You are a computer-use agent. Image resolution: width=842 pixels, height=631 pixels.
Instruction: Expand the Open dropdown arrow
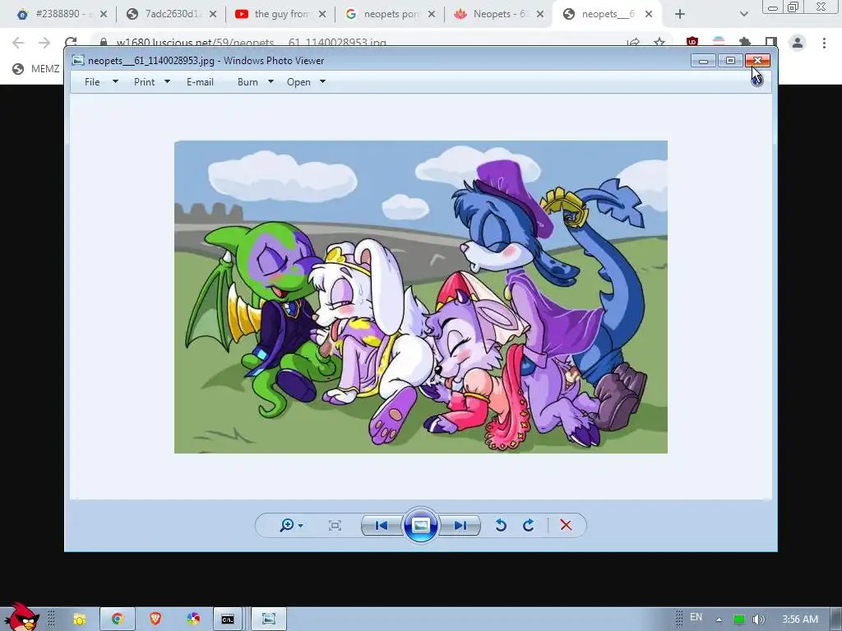tap(322, 81)
